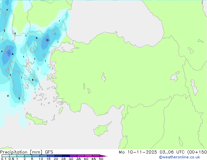Click the legend label '0.5'
Image resolution: width=207 pixels, height=160 pixels.
(11, 159)
